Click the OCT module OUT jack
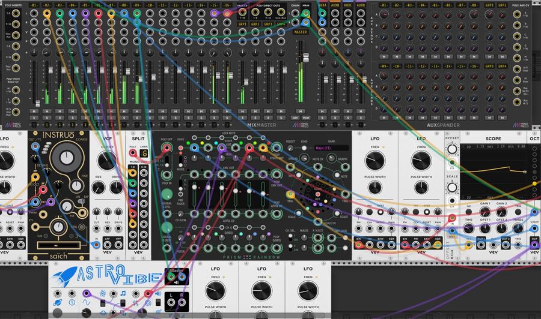This screenshot has width=541, height=319. pos(534,245)
